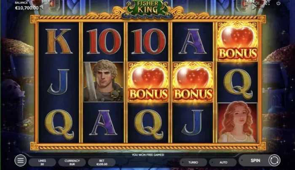295x170 pixels.
Task: Toggle the fullscreen icon at top right
Action: point(268,3)
